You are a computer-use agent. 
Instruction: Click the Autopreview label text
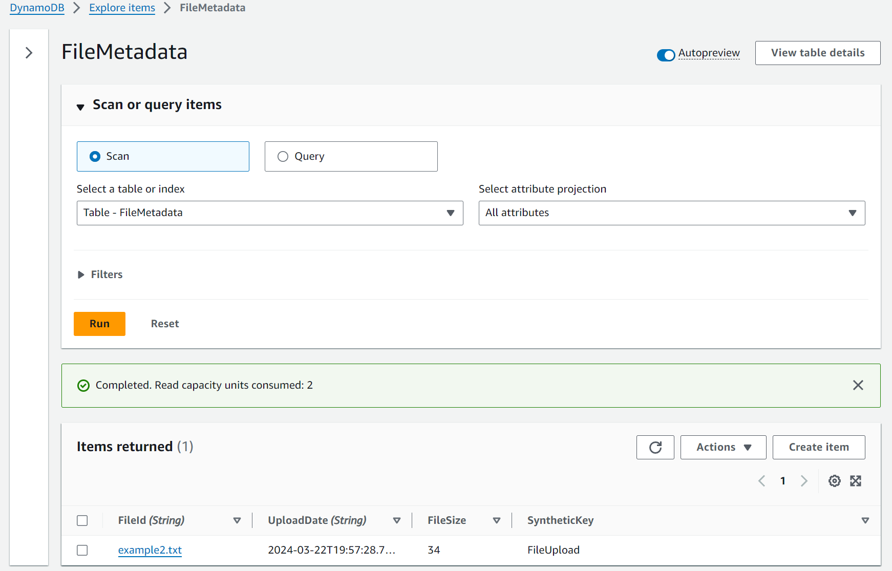[x=709, y=53]
